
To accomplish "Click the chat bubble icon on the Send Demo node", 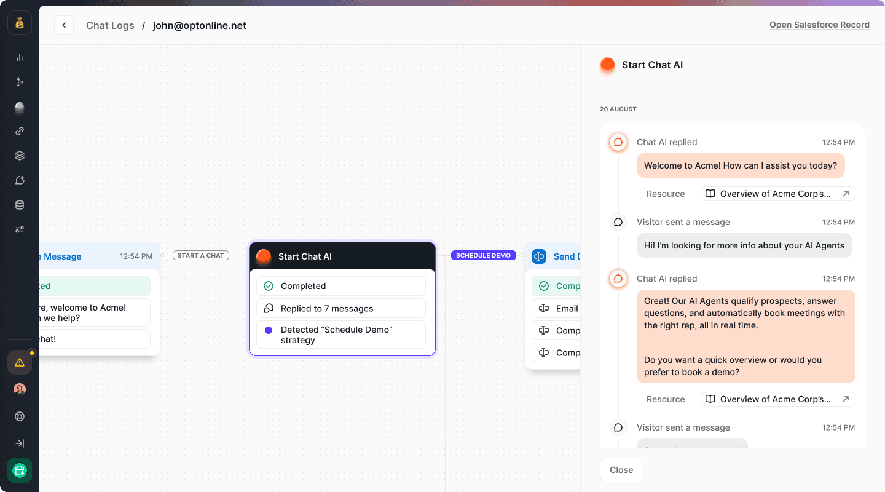I will coord(539,256).
